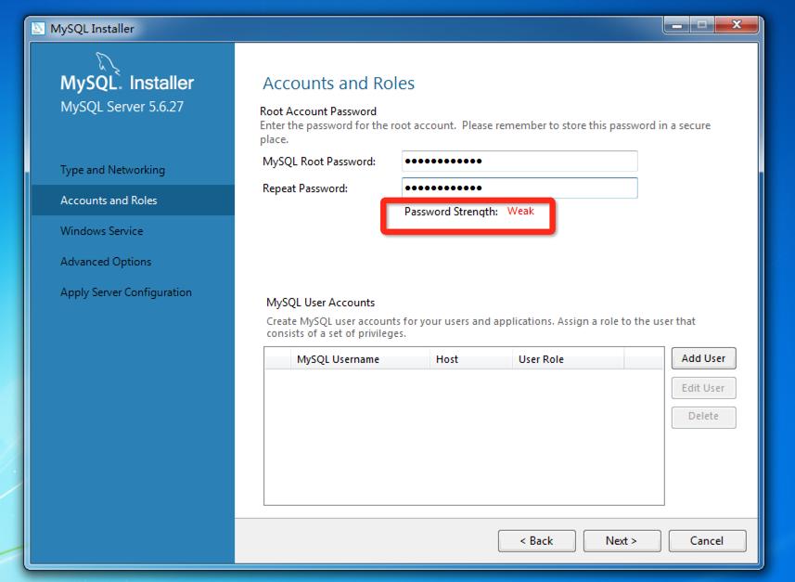The height and width of the screenshot is (582, 795).
Task: Go back with the Back button
Action: coord(536,540)
